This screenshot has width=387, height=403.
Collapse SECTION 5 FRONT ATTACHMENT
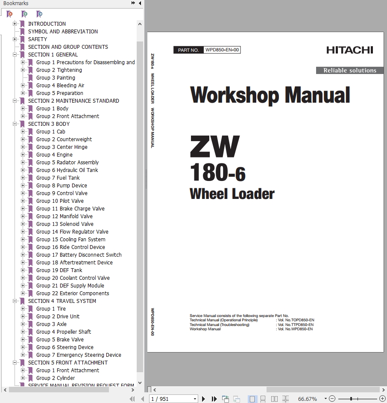tap(15, 363)
